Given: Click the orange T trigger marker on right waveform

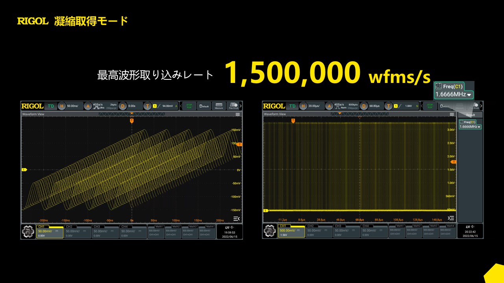Looking at the screenshot, I should pyautogui.click(x=293, y=121).
